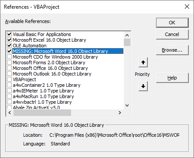Image resolution: width=194 pixels, height=158 pixels.
Task: Click list vertical scrollbar down arrow
Action: tap(127, 105)
